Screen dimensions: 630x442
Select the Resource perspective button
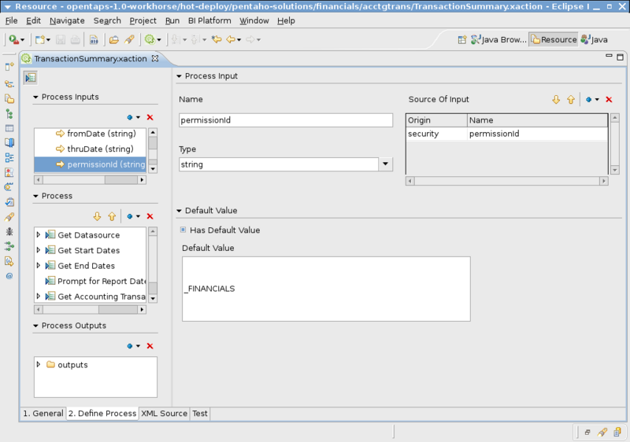pyautogui.click(x=554, y=39)
